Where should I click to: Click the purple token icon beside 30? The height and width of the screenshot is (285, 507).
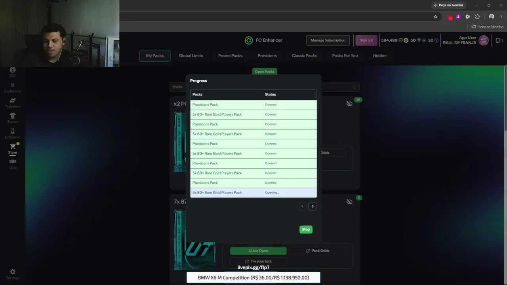[436, 40]
